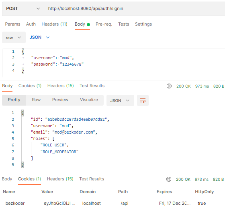225x216 pixels.
Task: Click the Expires column header
Action: [164, 192]
